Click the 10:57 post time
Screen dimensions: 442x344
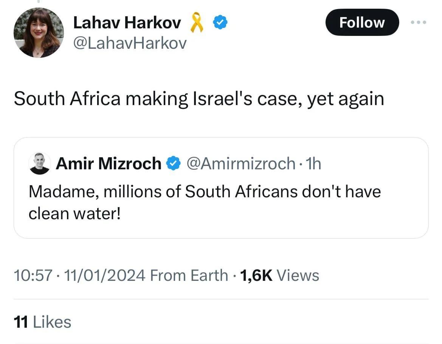tap(32, 275)
